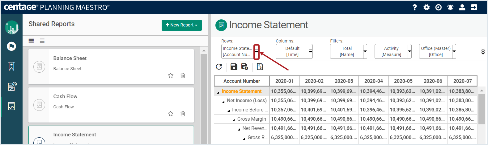Favorite the Cash Flow report star
Image resolution: width=488 pixels, height=145 pixels.
tap(171, 114)
